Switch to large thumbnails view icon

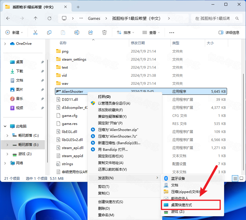click(x=241, y=178)
